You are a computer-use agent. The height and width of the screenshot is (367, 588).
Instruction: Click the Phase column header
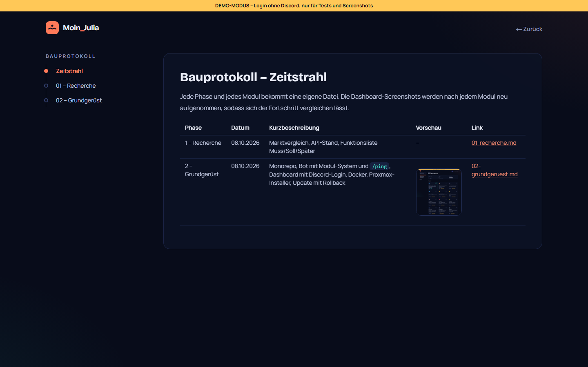[x=193, y=128]
